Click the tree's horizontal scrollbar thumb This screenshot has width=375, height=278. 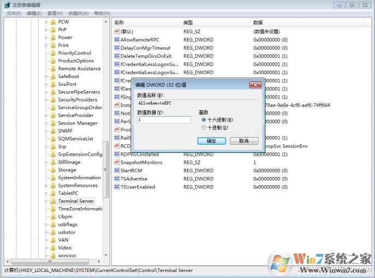click(x=50, y=262)
